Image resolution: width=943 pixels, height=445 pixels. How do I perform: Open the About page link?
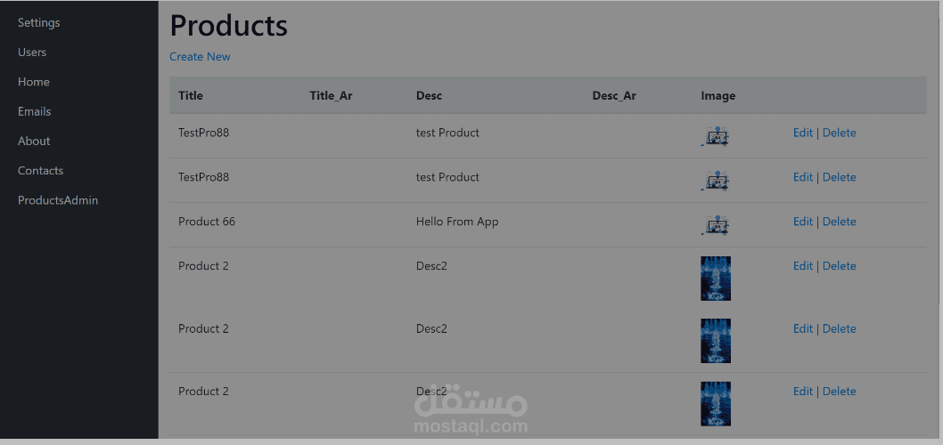pyautogui.click(x=34, y=141)
